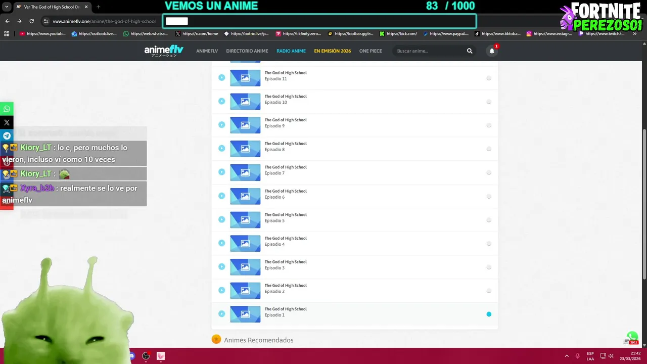Viewport: 647px width, 364px height.
Task: Share page via WhatsApp sidebar icon
Action: tap(7, 109)
